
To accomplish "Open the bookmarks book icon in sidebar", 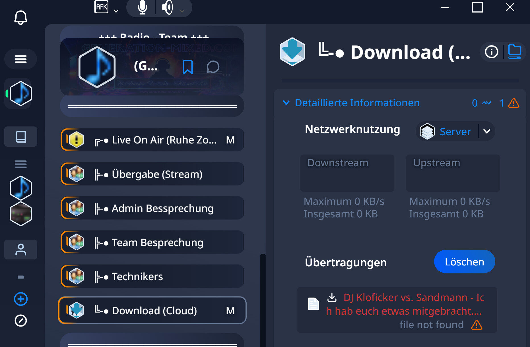I will pyautogui.click(x=20, y=137).
